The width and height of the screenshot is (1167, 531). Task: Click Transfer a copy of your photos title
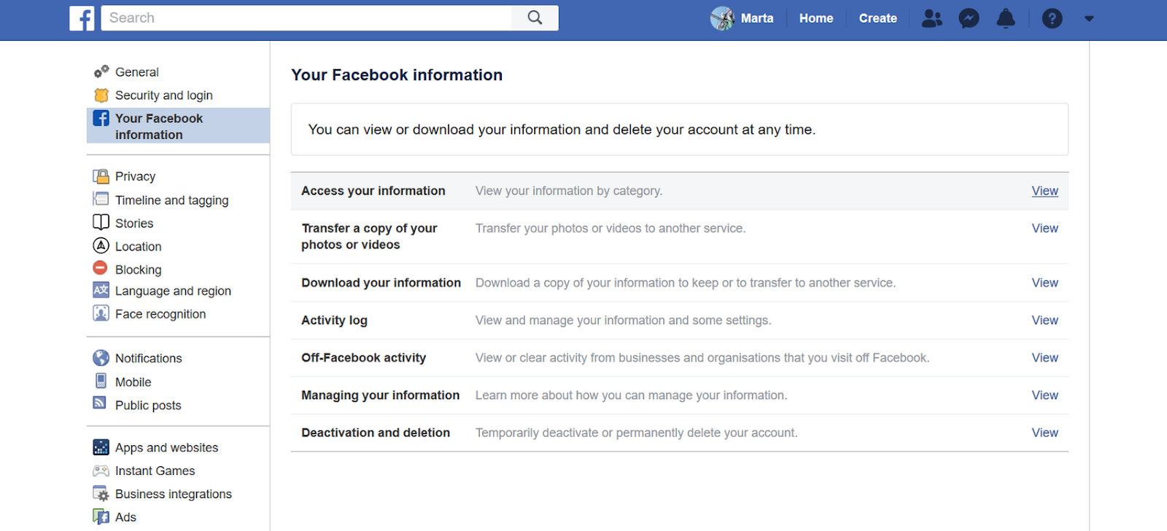click(369, 237)
